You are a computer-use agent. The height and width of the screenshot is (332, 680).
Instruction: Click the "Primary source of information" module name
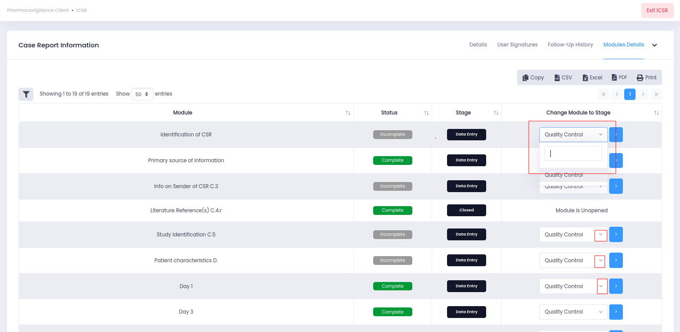pos(186,161)
